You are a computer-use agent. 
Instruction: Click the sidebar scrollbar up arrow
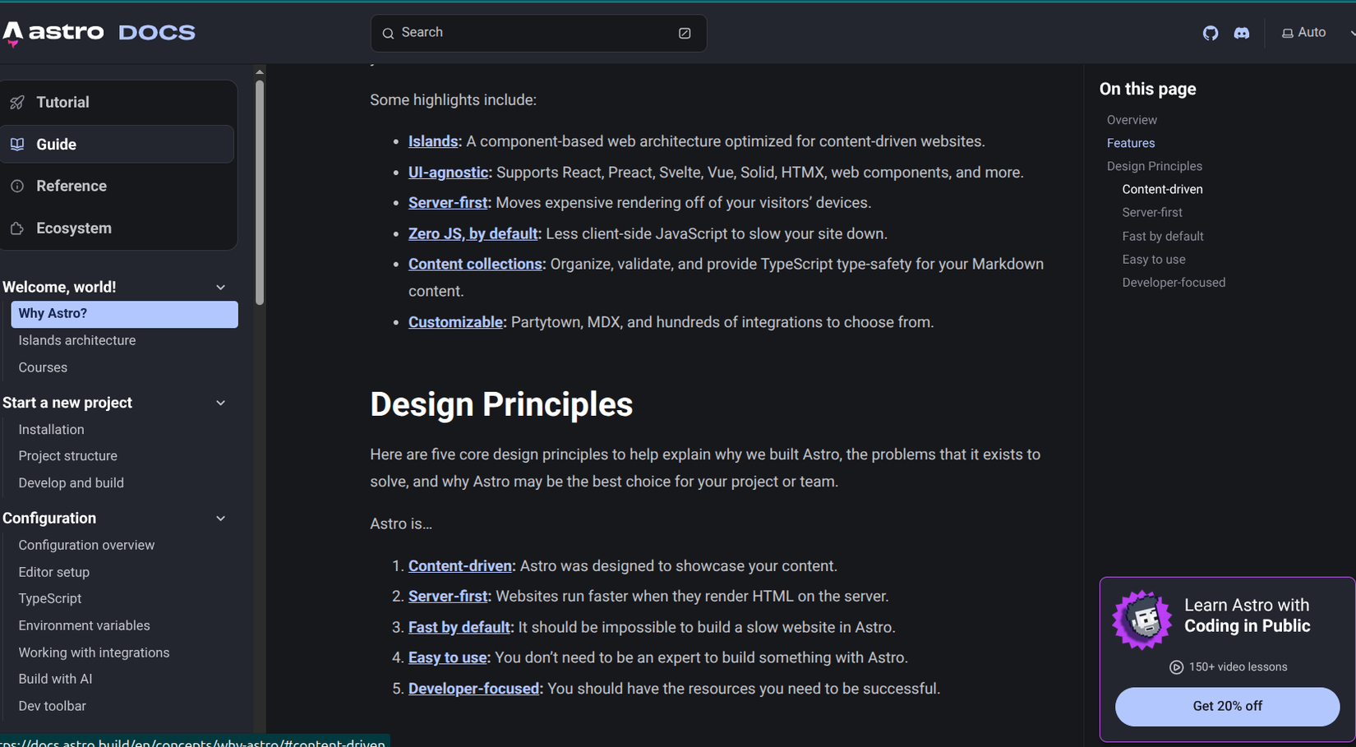(260, 71)
